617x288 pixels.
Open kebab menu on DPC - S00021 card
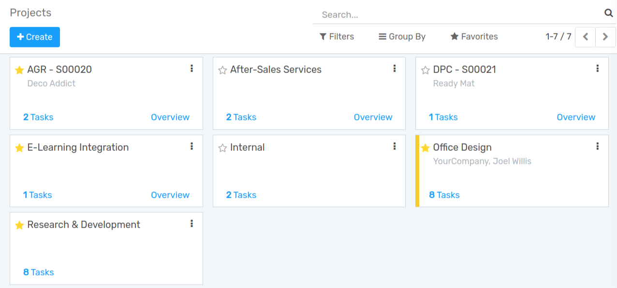598,69
